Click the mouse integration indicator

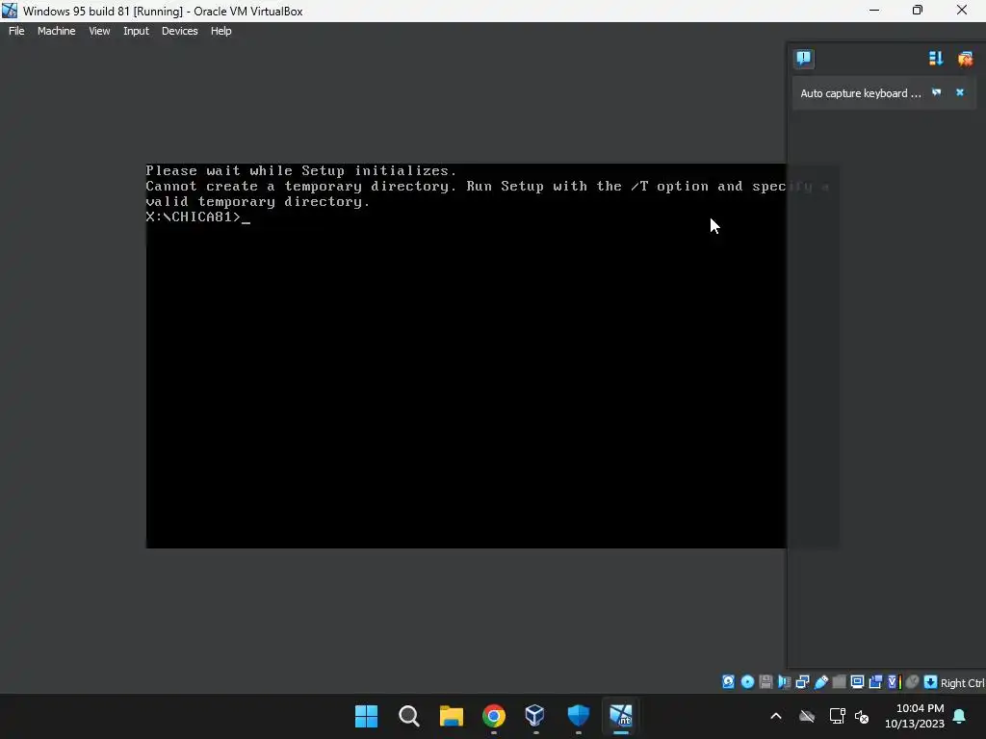[x=913, y=682]
